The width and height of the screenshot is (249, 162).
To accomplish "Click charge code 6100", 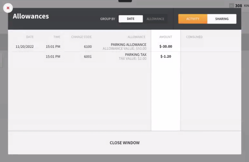I will tap(88, 47).
